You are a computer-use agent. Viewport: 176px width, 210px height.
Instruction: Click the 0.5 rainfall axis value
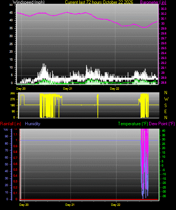(x=15, y=170)
